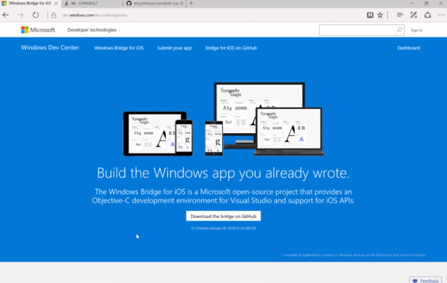The width and height of the screenshot is (447, 283).
Task: Switch to the ericjohnson/canabalt-ios GitHub tab
Action: pyautogui.click(x=155, y=3)
